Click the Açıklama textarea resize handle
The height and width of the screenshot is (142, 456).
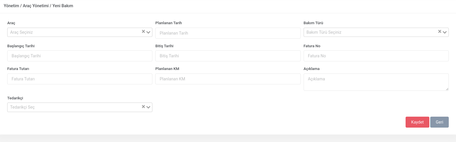447,89
